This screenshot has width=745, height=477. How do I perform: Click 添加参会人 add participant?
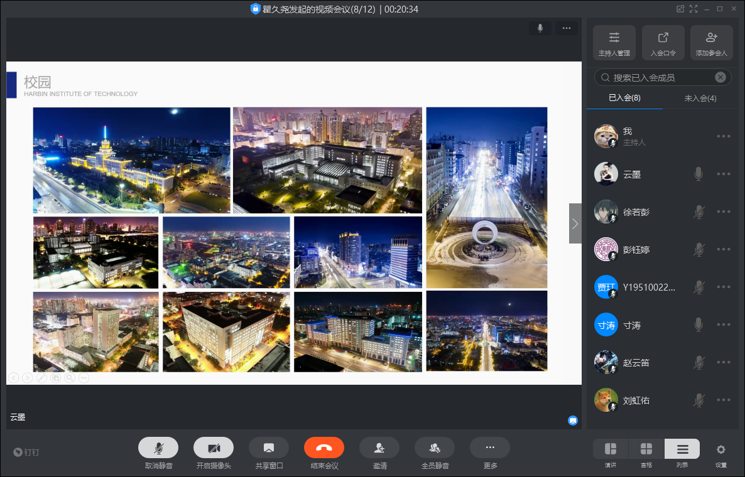tap(712, 43)
